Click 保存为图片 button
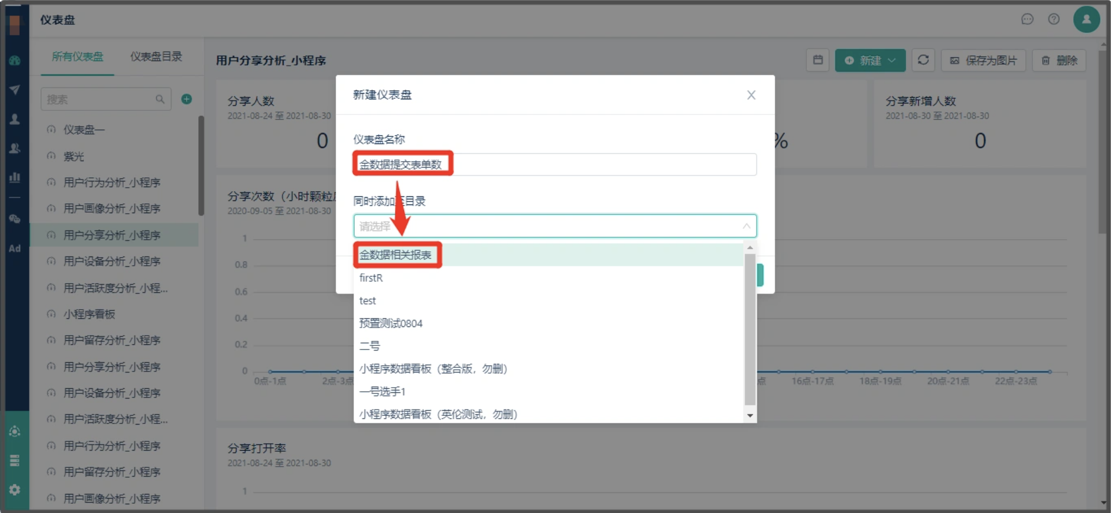This screenshot has height=513, width=1112. (x=983, y=60)
